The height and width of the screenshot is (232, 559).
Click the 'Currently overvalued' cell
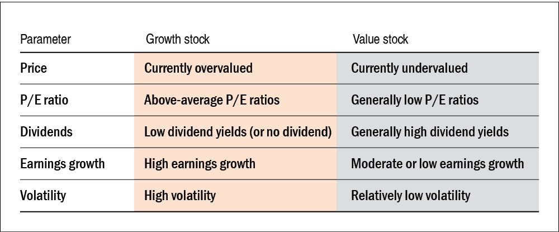point(198,68)
